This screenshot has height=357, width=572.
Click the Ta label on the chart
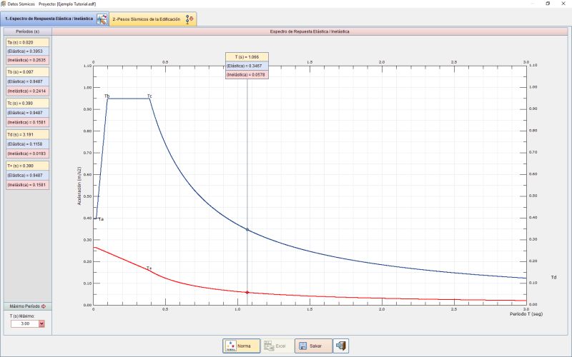click(101, 219)
